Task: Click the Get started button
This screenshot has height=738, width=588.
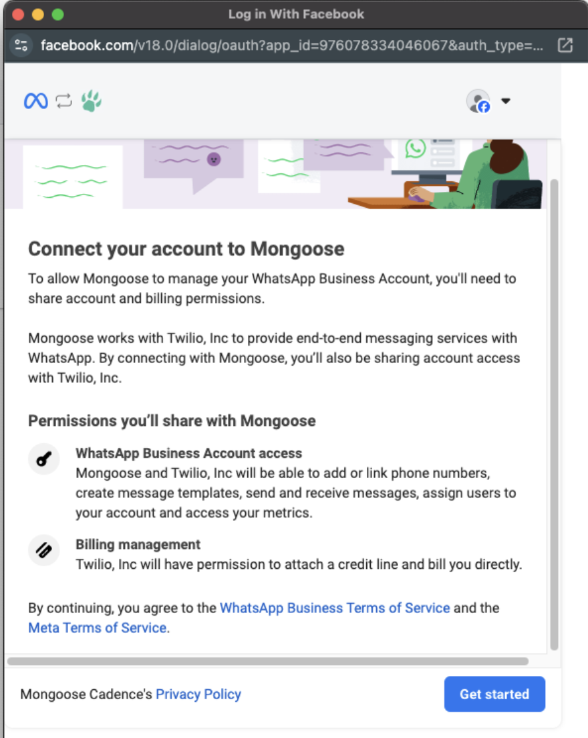Action: pyautogui.click(x=494, y=695)
